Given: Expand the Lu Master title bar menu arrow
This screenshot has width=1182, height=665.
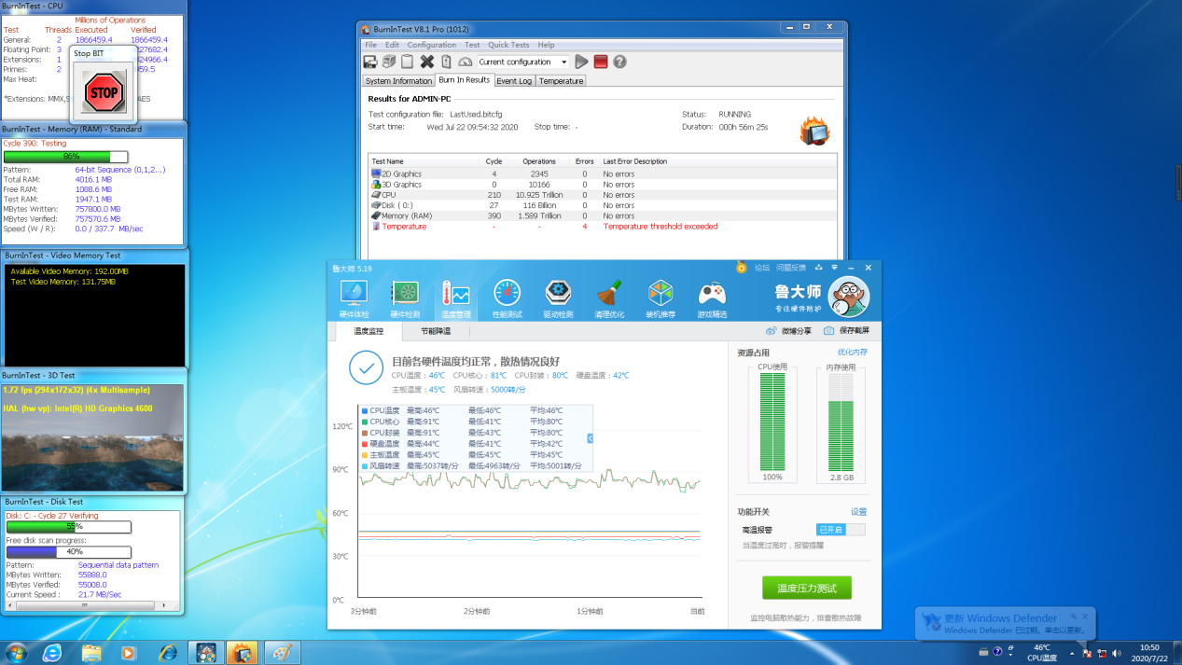Looking at the screenshot, I should 834,268.
